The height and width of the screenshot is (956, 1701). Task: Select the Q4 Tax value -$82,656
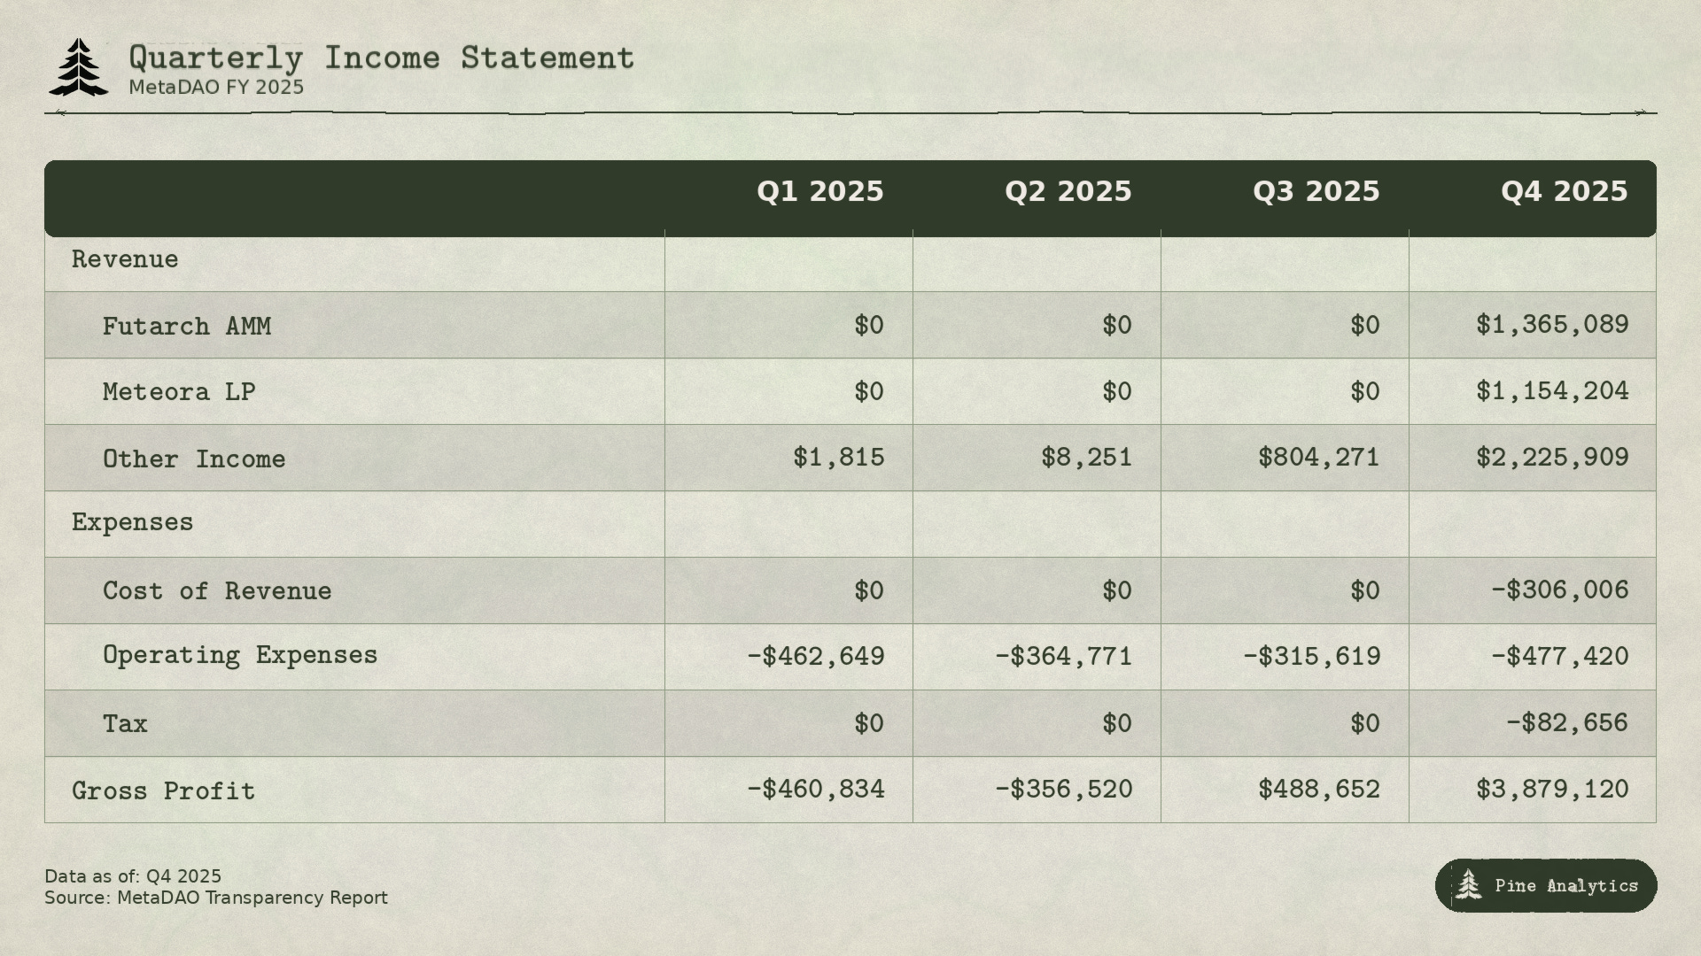[1566, 723]
